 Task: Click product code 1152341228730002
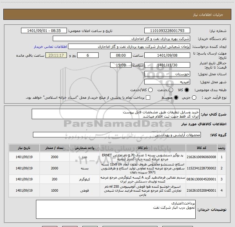pos(201,168)
